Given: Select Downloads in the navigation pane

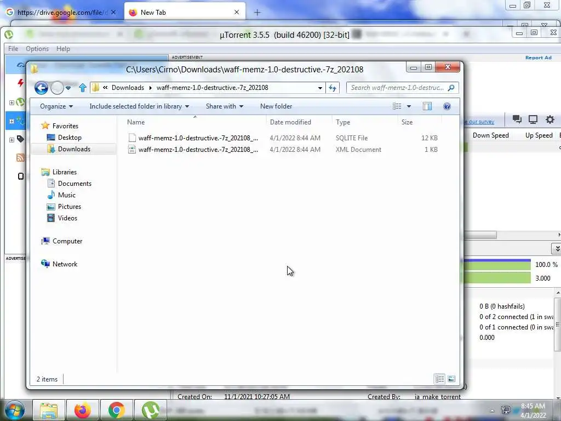Looking at the screenshot, I should click(x=73, y=149).
